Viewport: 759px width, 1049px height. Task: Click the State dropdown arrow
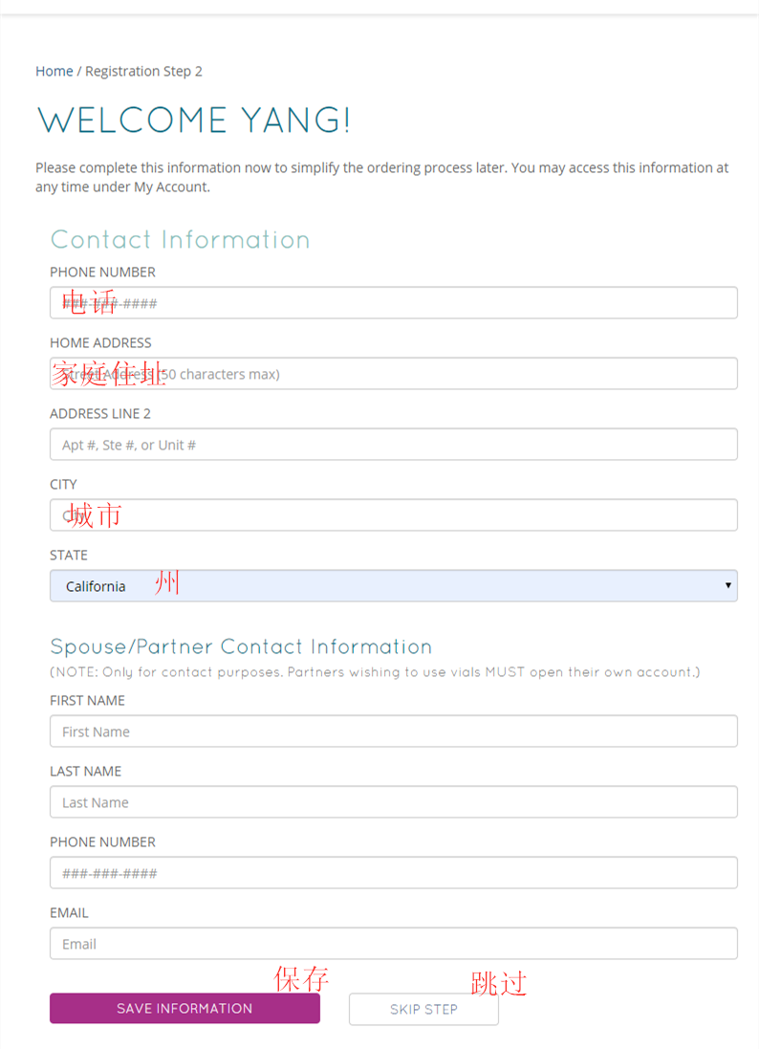click(727, 585)
